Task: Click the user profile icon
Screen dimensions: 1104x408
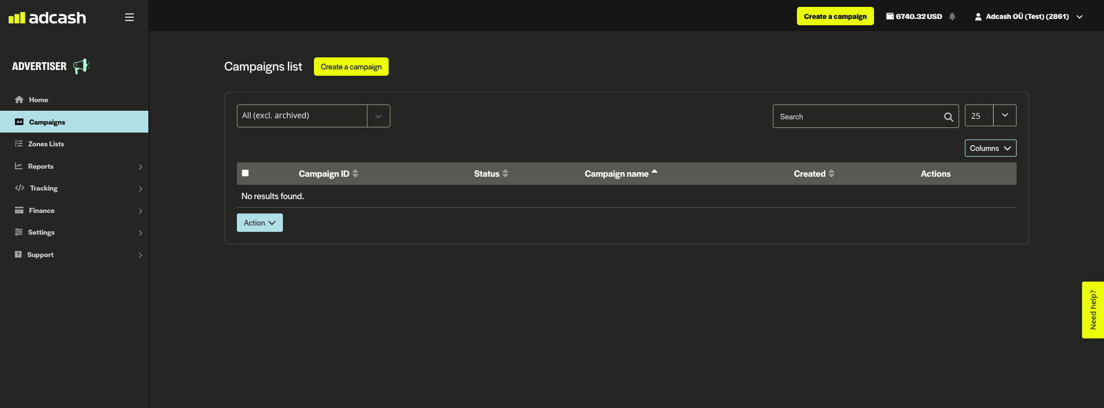Action: 977,17
